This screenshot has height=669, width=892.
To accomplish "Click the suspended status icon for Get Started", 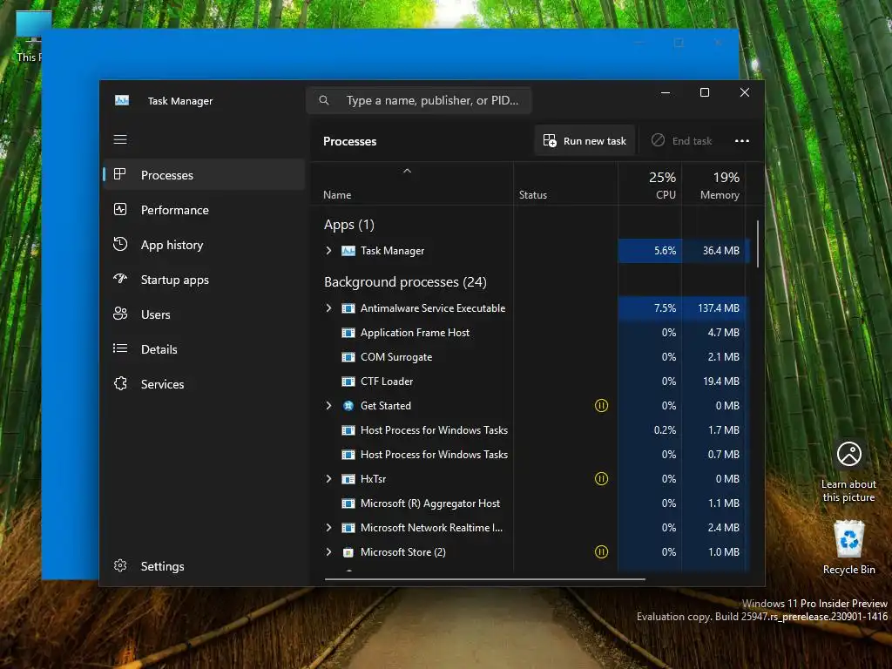I will pyautogui.click(x=601, y=406).
